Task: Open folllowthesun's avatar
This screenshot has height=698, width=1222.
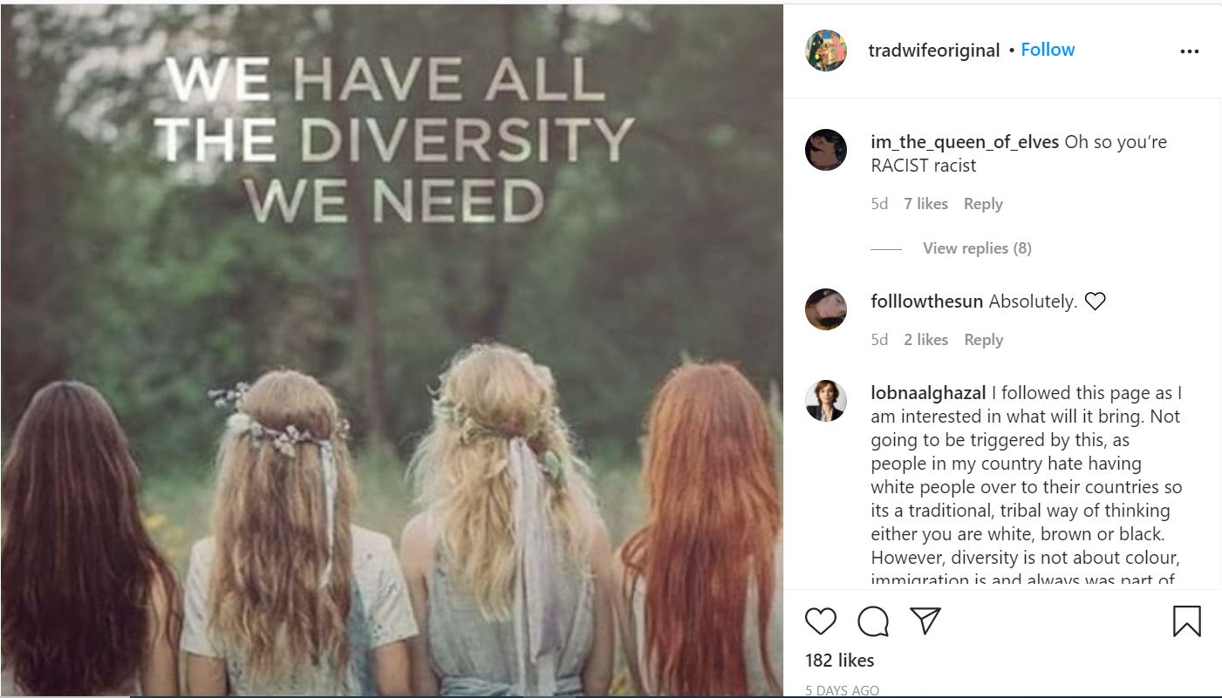Action: tap(825, 309)
